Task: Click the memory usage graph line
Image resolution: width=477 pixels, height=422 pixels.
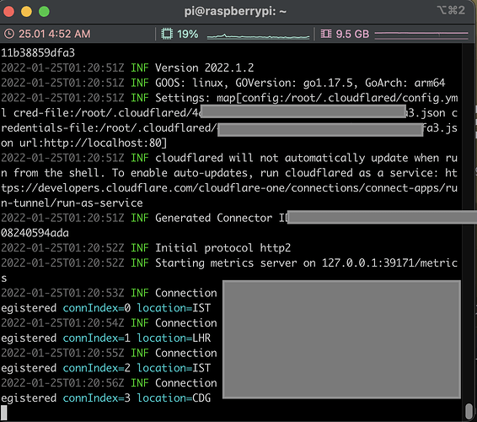Action: [x=421, y=35]
